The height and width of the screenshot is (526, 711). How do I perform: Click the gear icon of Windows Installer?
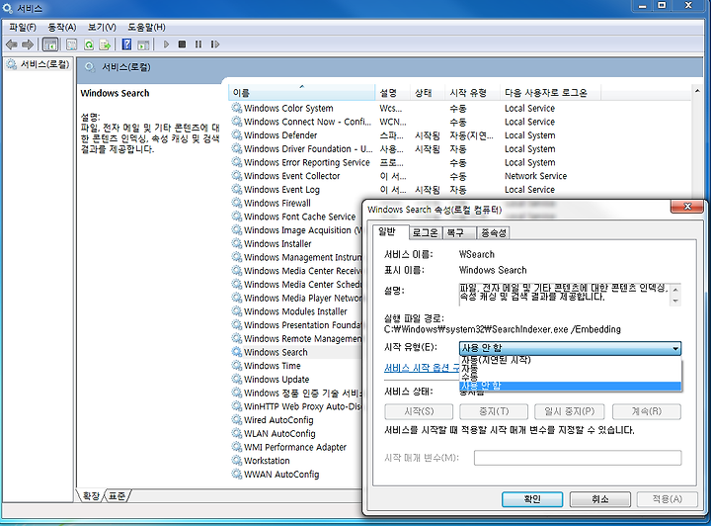click(237, 243)
